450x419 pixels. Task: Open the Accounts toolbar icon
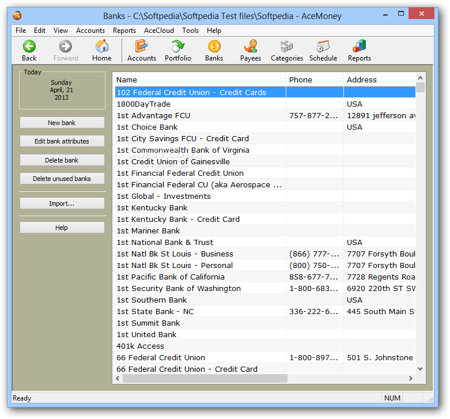142,46
